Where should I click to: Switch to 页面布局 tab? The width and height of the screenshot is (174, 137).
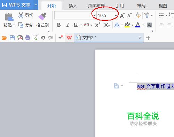click(x=96, y=6)
